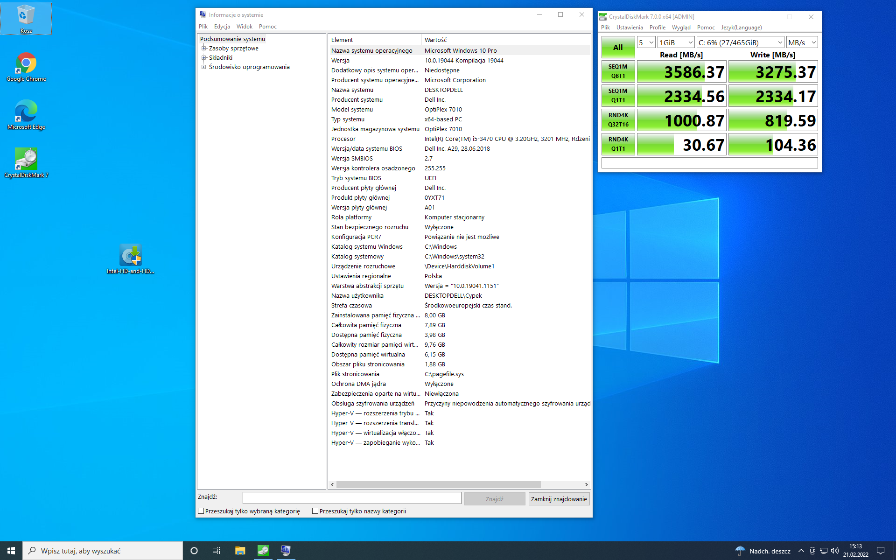Click the System Information window title icon
896x560 pixels.
click(x=203, y=14)
